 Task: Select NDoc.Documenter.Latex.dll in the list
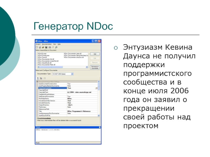73,54
